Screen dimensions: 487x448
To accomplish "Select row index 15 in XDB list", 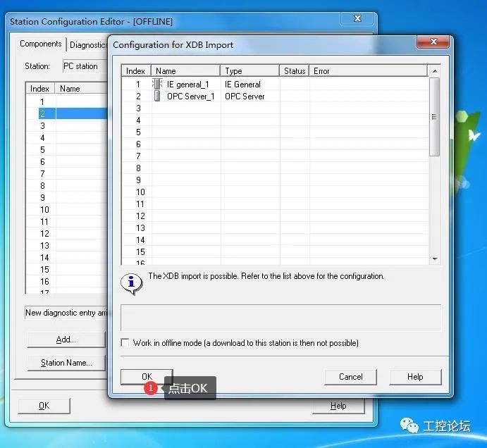I will pyautogui.click(x=140, y=252).
